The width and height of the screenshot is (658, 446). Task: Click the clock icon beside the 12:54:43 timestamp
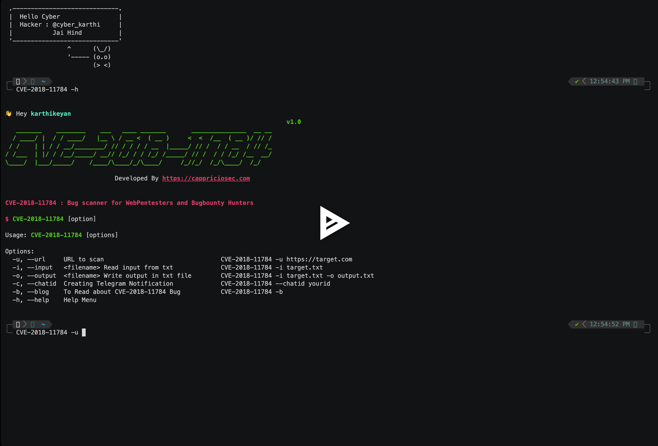[635, 81]
